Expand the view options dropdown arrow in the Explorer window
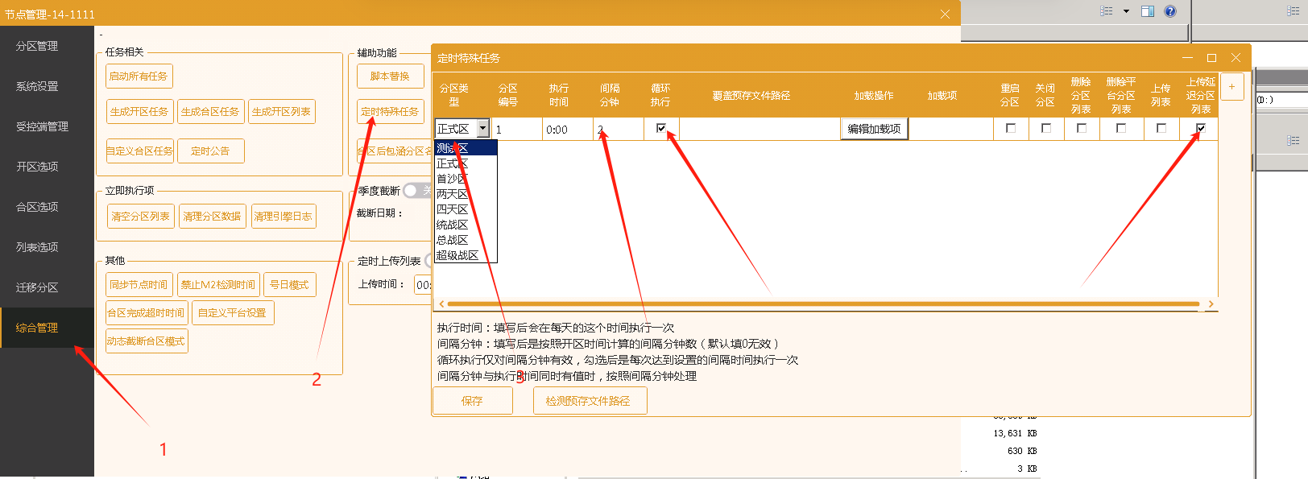 coord(1126,11)
